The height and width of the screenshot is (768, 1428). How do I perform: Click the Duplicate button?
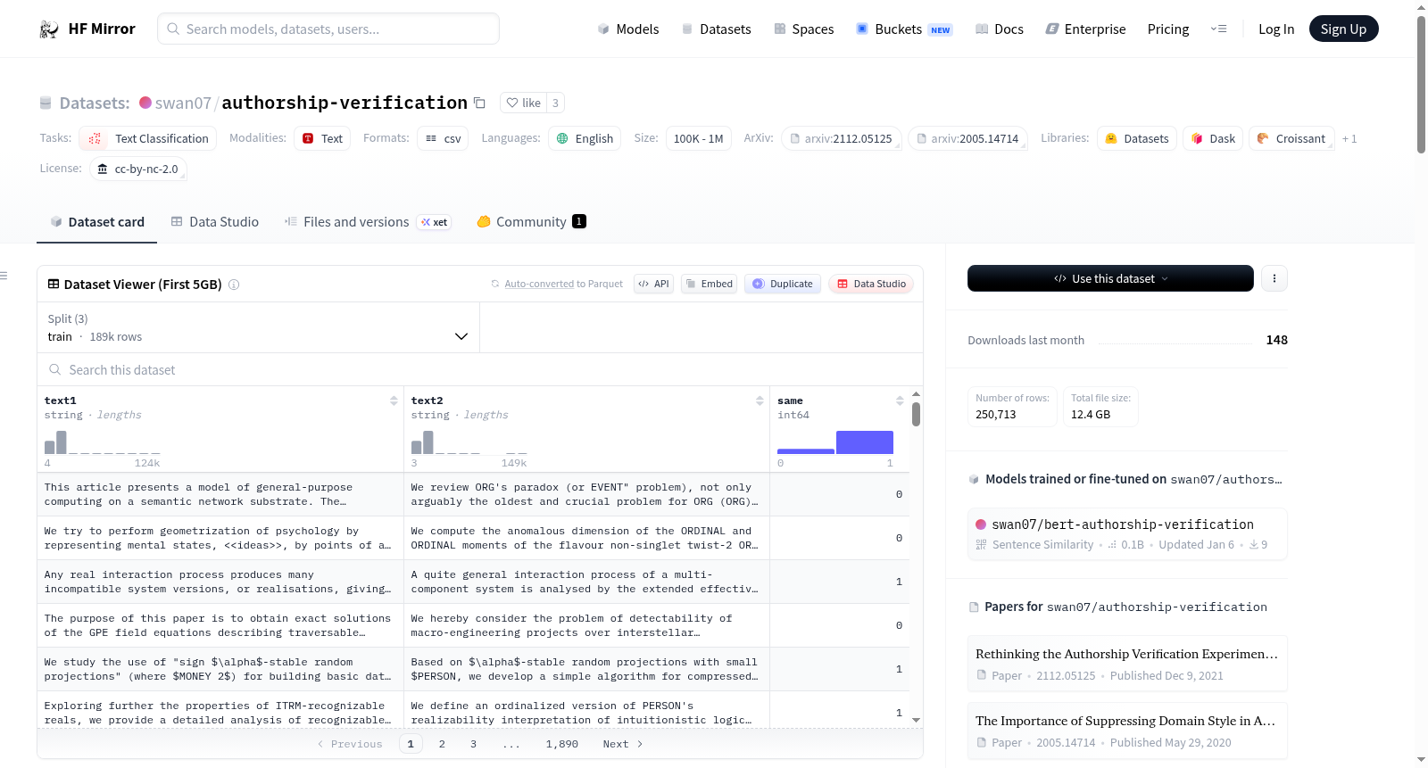(783, 284)
